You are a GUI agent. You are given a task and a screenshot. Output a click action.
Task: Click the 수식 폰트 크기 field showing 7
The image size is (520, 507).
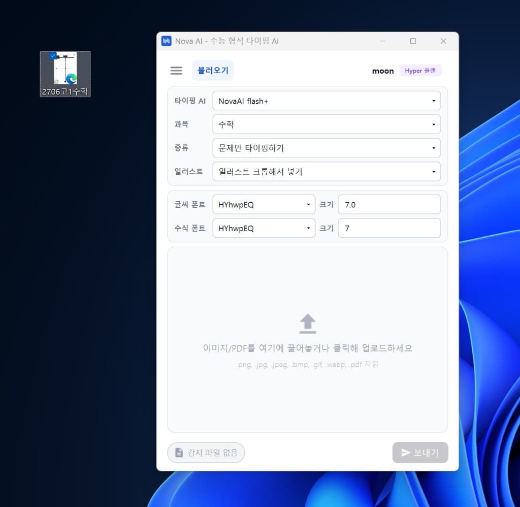pyautogui.click(x=389, y=228)
